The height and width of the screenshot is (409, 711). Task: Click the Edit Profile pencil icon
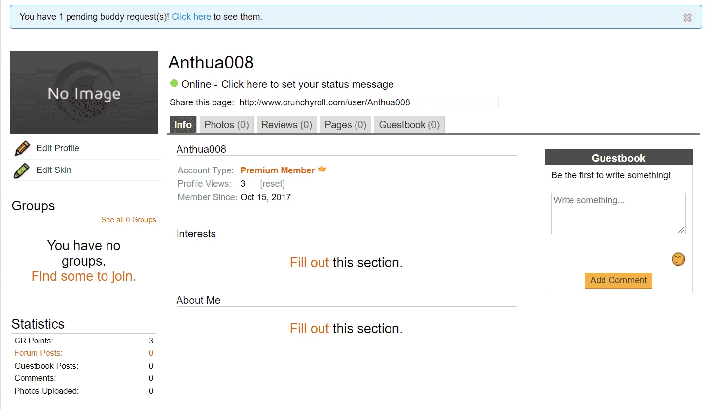click(x=22, y=148)
